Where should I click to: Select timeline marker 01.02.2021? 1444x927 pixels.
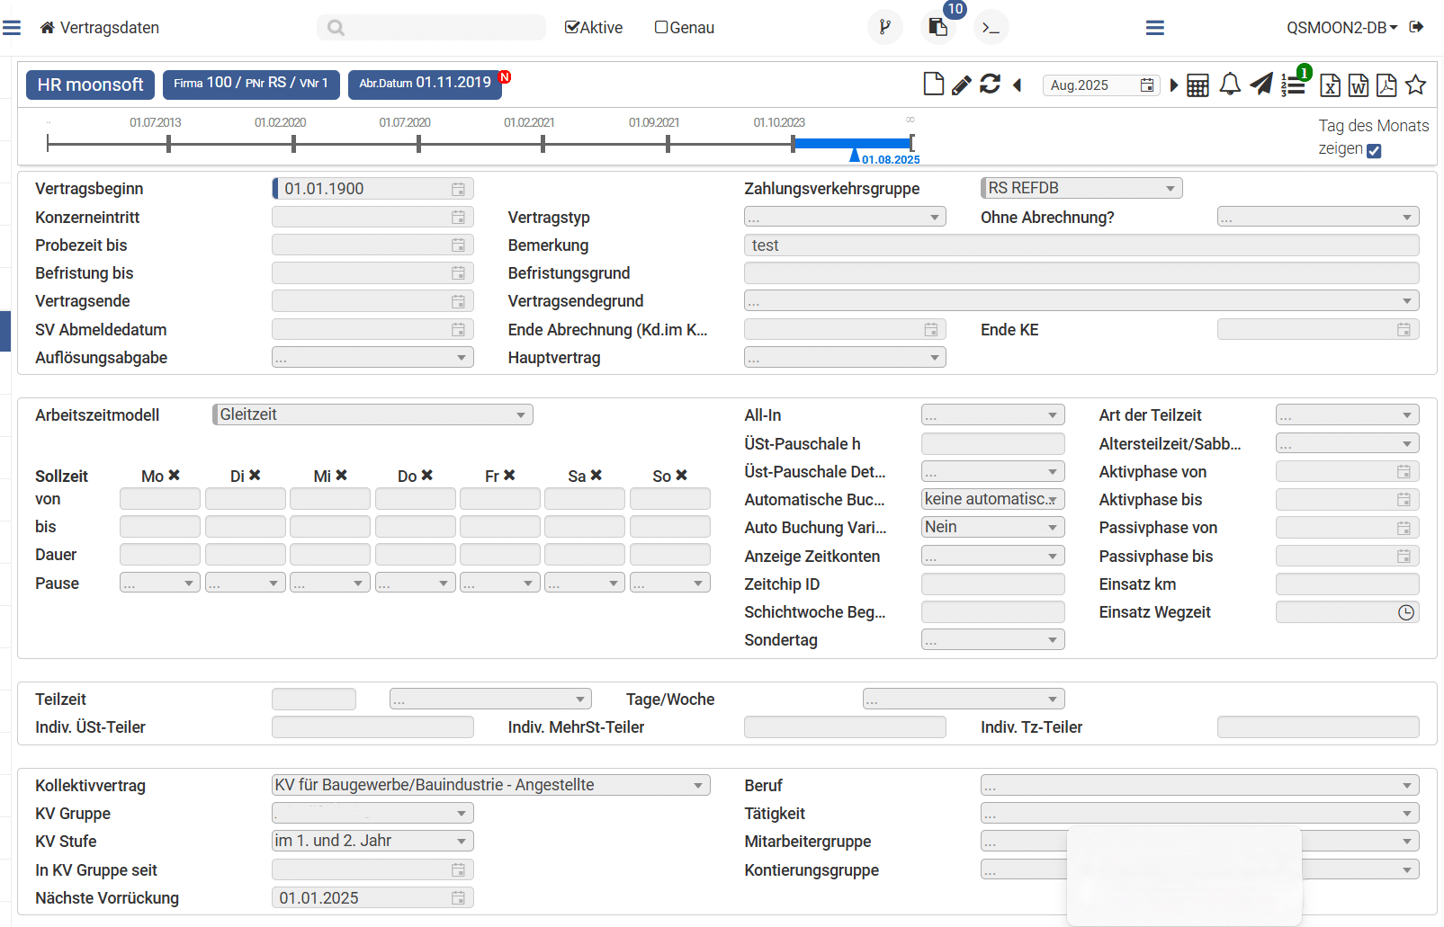pos(543,142)
